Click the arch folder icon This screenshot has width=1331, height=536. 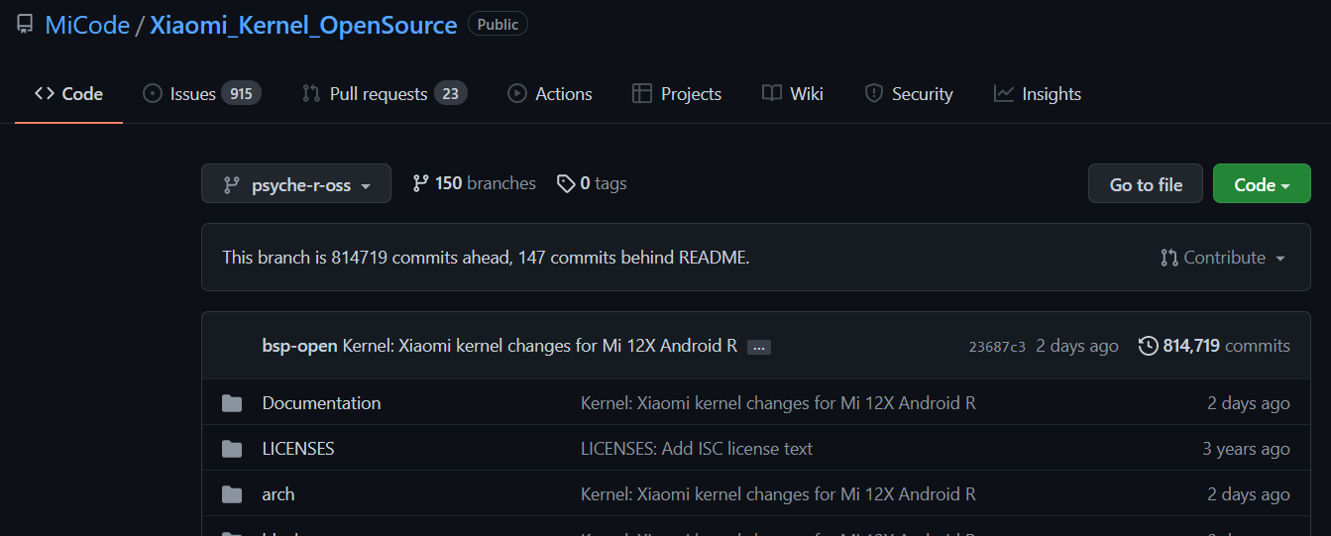(x=232, y=494)
